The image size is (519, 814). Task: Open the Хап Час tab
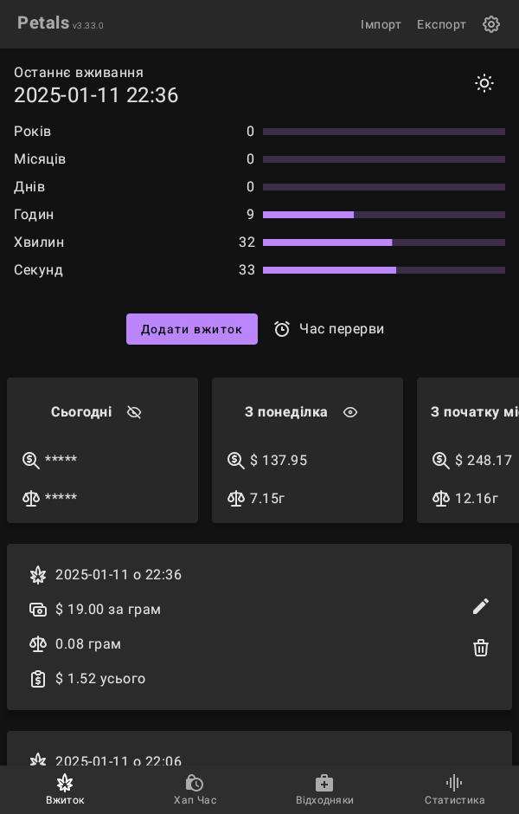(x=195, y=789)
